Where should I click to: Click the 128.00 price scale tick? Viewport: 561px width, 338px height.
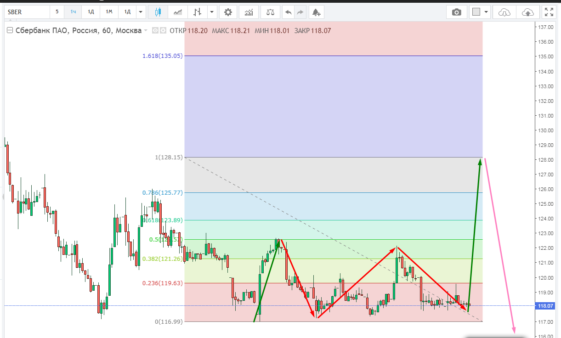pyautogui.click(x=545, y=160)
